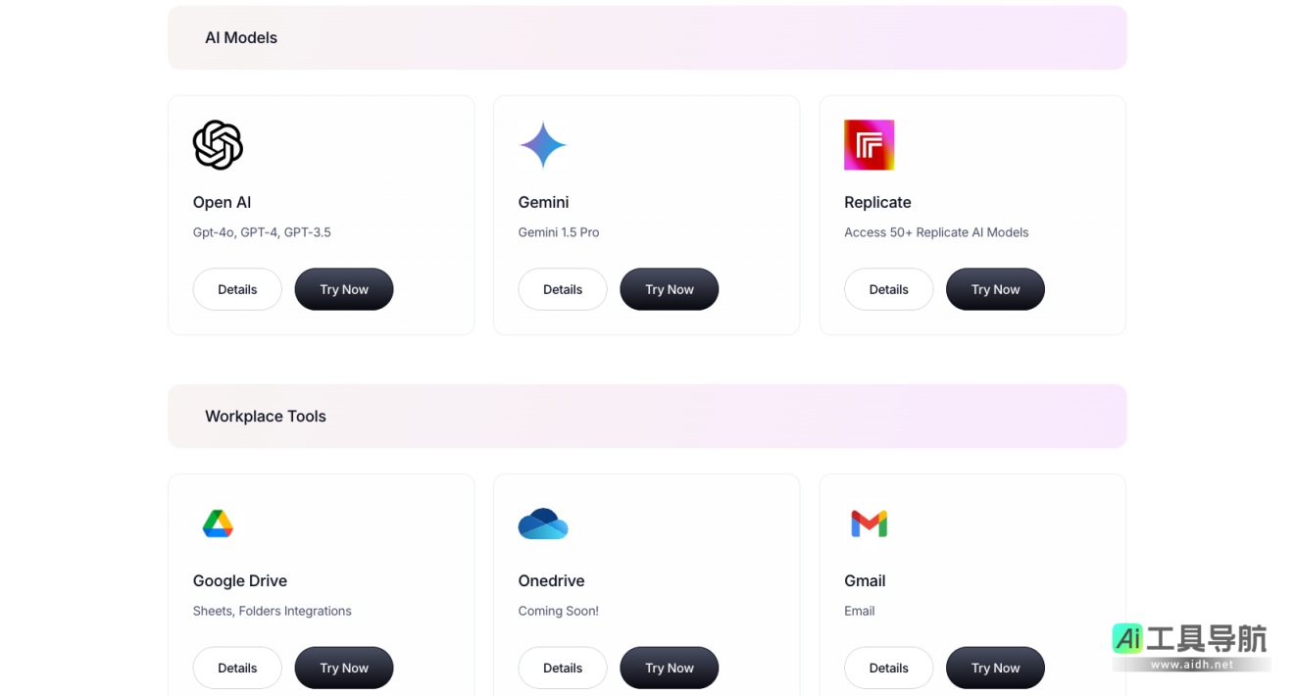Click the AI工具导航 watermark logo

[1190, 645]
